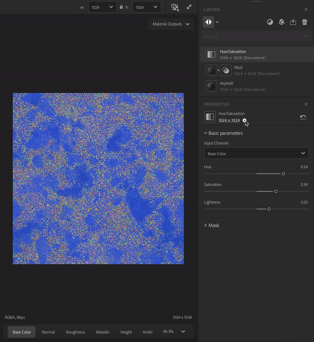This screenshot has width=314, height=342.
Task: Open the width resolution dropdown
Action: point(102,7)
